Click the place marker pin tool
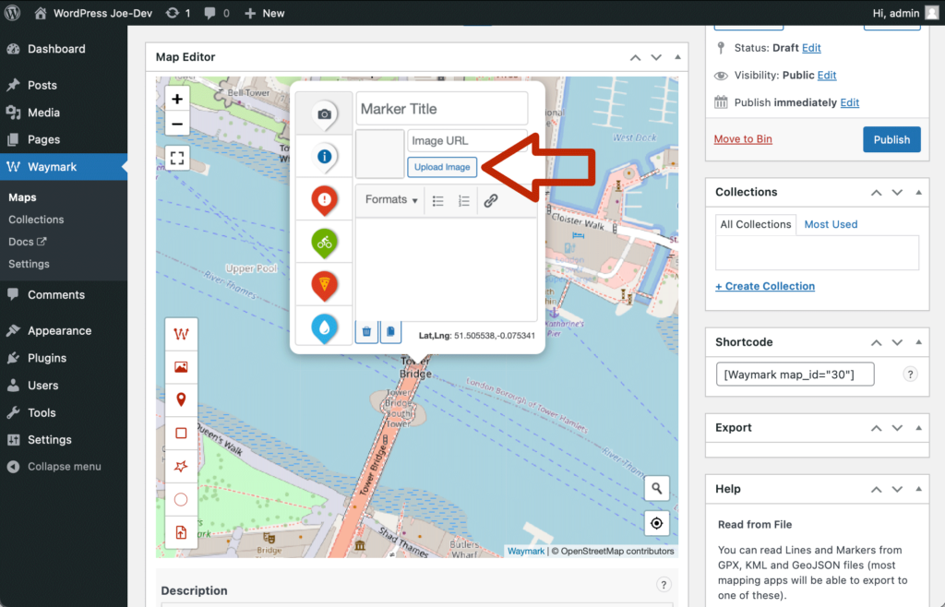 (x=181, y=399)
